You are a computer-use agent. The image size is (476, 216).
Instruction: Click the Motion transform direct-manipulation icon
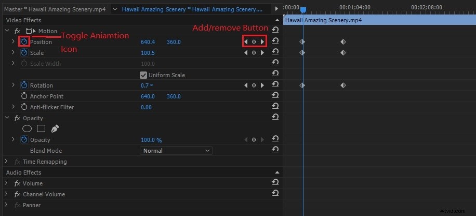pos(30,31)
